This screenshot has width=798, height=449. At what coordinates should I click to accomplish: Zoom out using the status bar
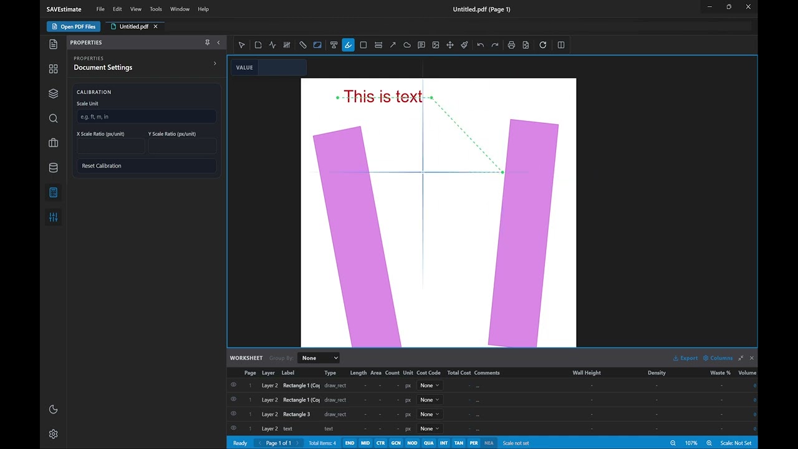[x=673, y=443]
